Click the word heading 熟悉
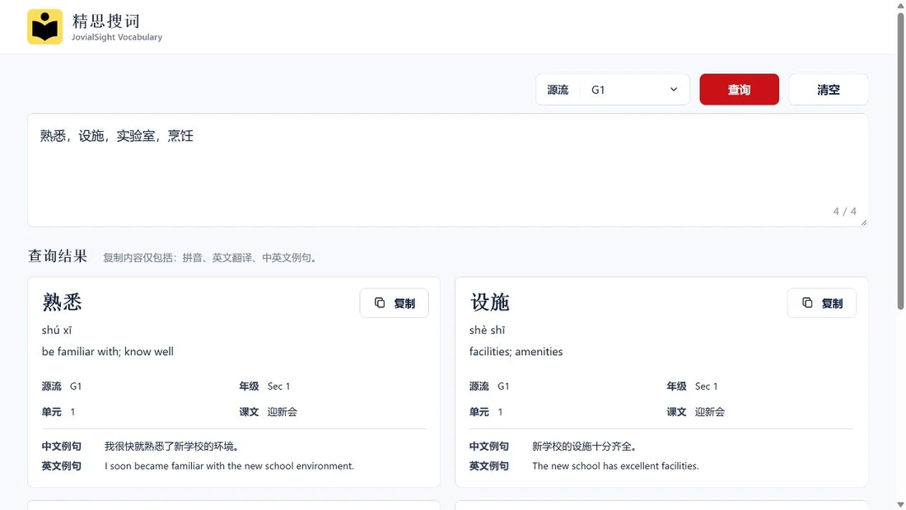 pyautogui.click(x=62, y=302)
